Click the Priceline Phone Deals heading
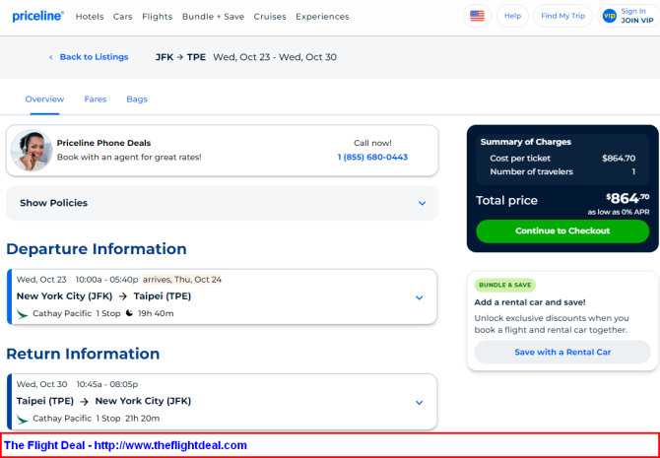Viewport: 660px width, 458px height. click(x=103, y=143)
